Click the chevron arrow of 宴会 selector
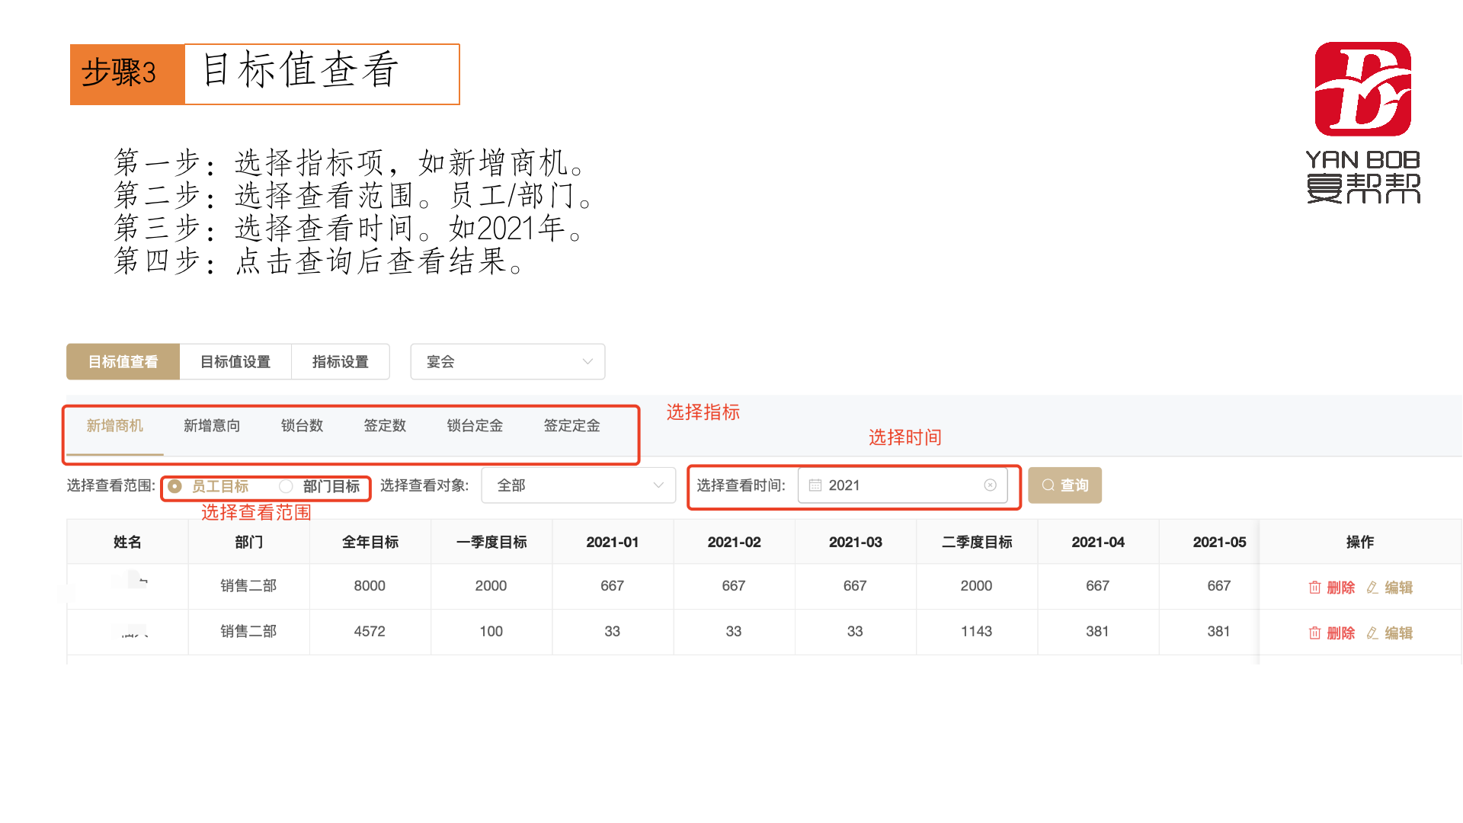The width and height of the screenshot is (1463, 823). 587,362
